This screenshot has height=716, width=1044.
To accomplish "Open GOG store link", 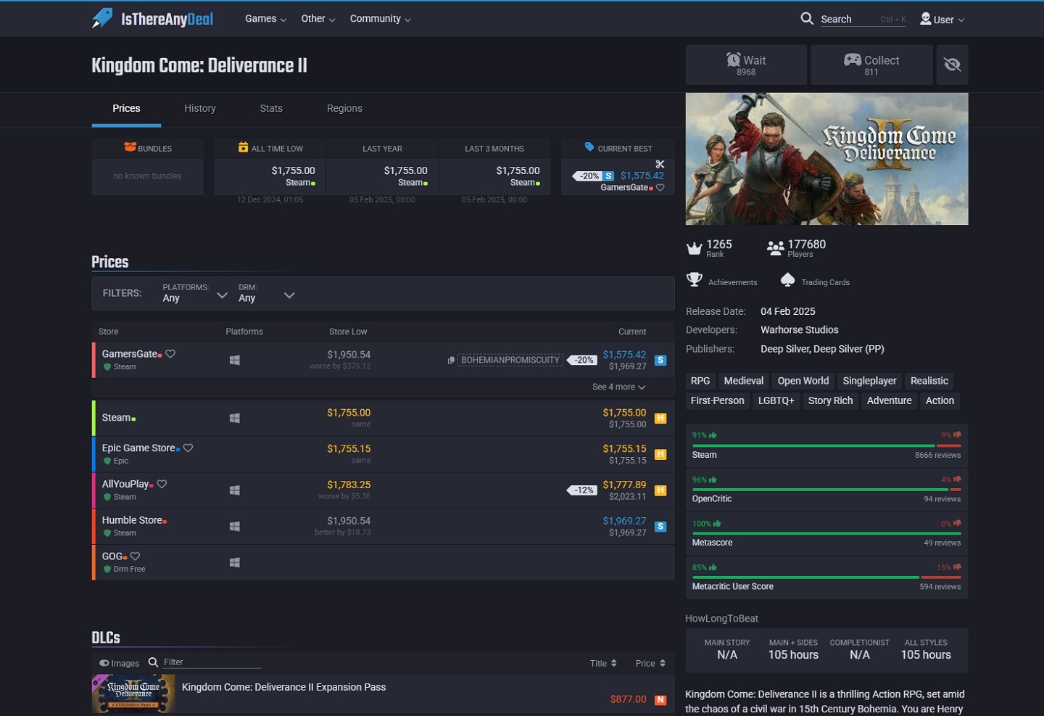I will pos(112,556).
